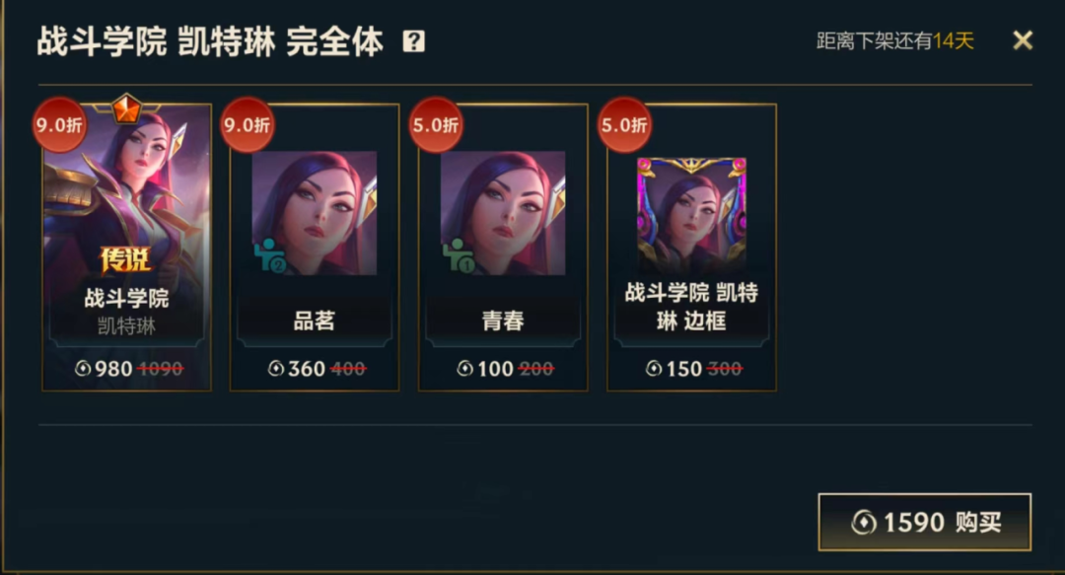Click the 5.0折 discount badge on 青春

tap(436, 124)
